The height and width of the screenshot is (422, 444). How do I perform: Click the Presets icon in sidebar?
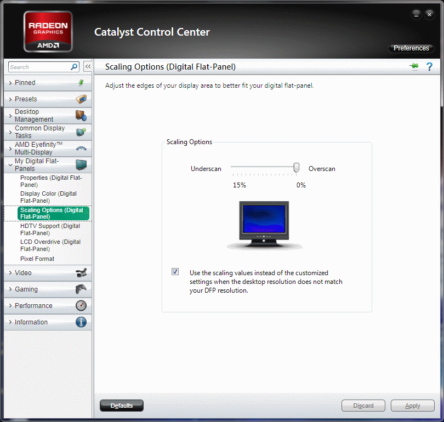pyautogui.click(x=81, y=99)
